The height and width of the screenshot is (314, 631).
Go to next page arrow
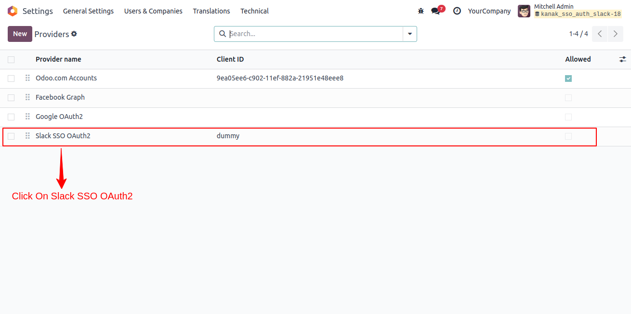coord(615,34)
